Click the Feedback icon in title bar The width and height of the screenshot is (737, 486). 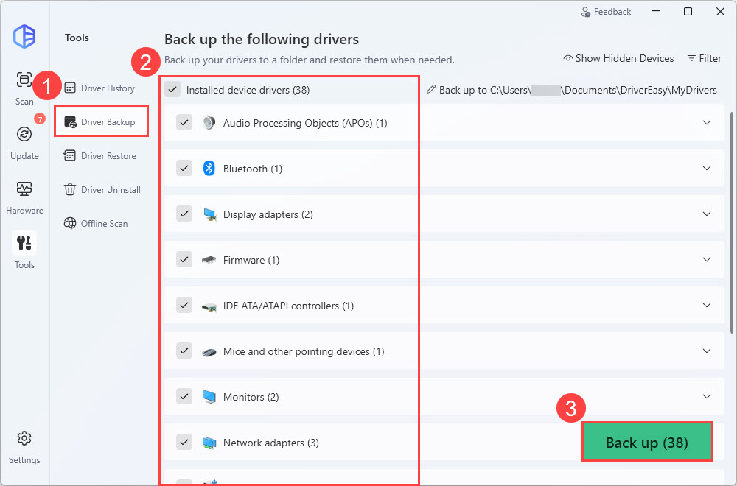(586, 12)
